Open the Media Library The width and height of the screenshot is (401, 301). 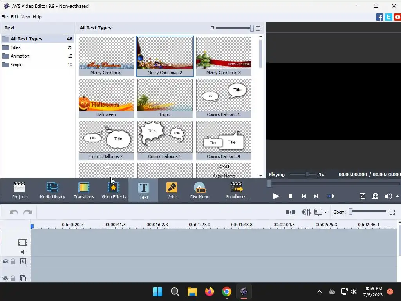click(x=52, y=190)
